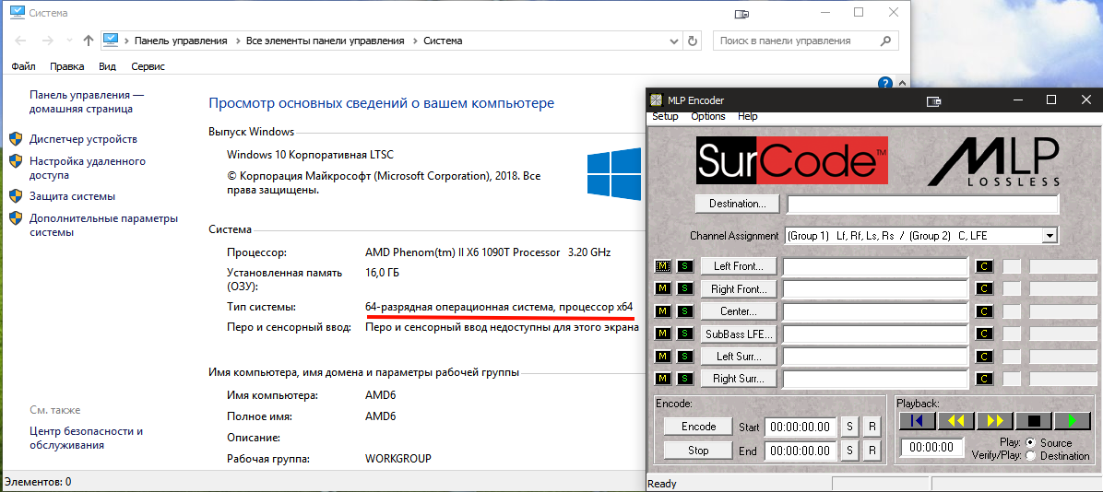
Task: Click the C button on Left Front row
Action: coord(984,266)
